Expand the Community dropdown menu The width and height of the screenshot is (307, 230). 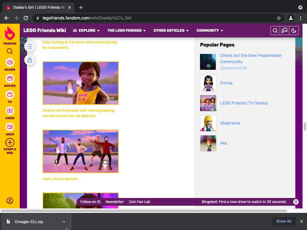point(210,31)
